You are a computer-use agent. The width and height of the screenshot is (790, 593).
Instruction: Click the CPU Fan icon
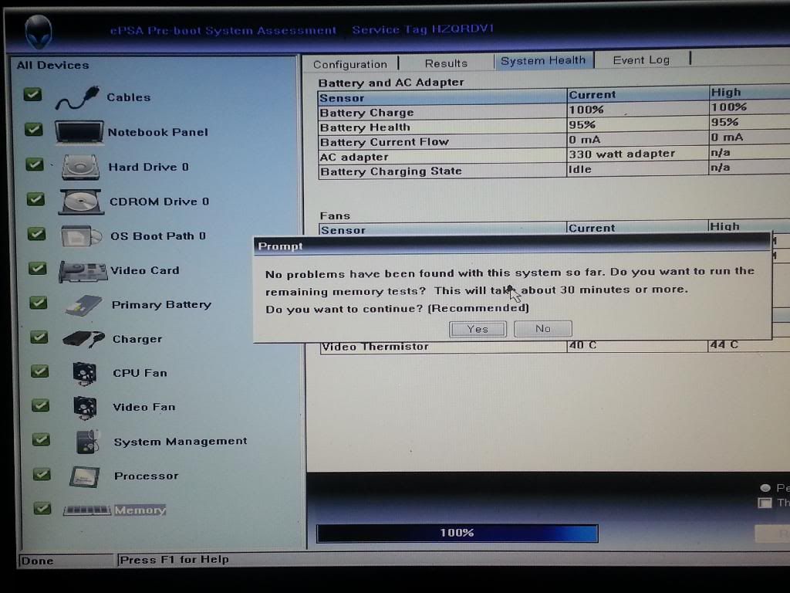(84, 374)
